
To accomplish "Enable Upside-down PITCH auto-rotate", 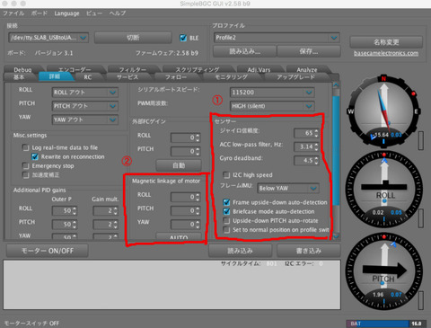I will coord(226,221).
